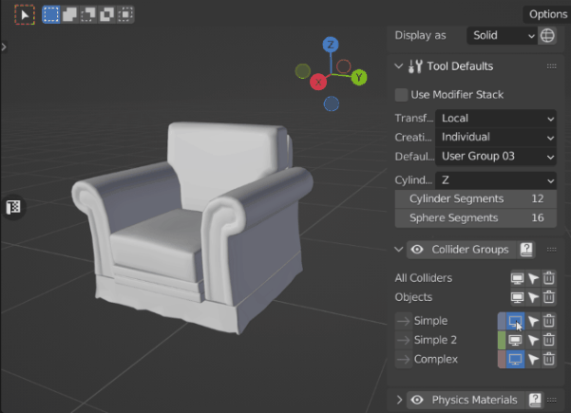Click the Cylinder Segments value field
The height and width of the screenshot is (413, 571).
(476, 198)
